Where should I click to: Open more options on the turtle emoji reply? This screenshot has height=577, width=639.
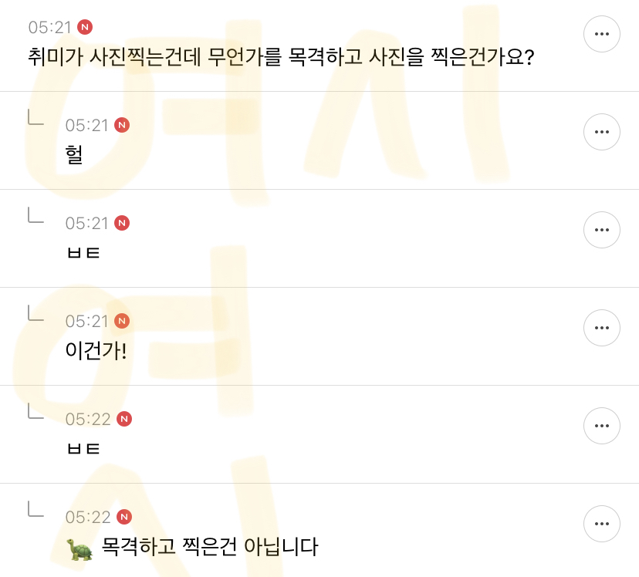pos(601,524)
